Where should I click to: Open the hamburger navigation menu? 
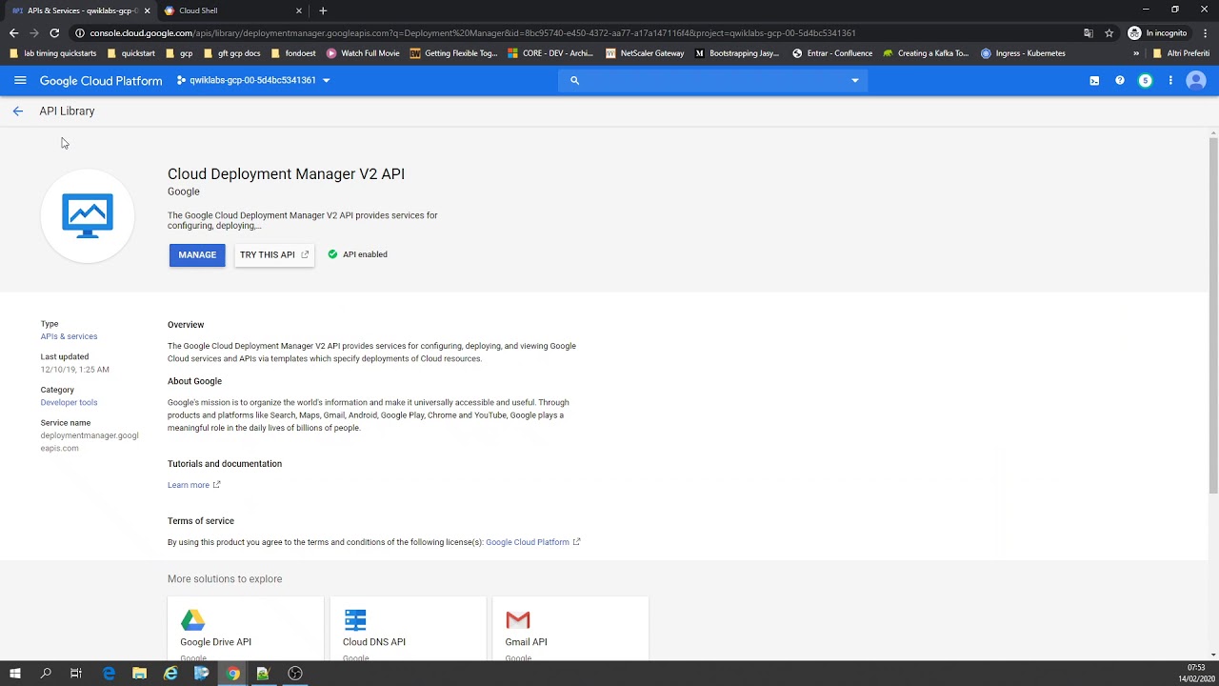click(x=20, y=80)
